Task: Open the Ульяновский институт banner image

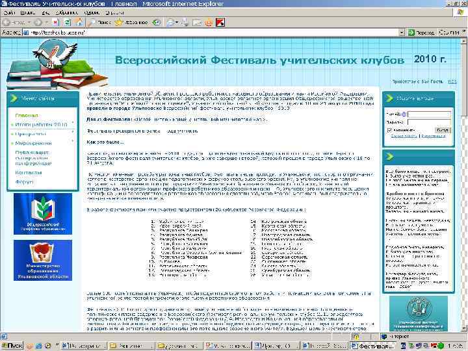Action: pos(419,313)
